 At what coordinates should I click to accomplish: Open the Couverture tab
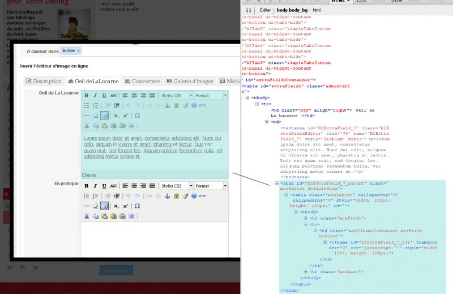tap(143, 81)
